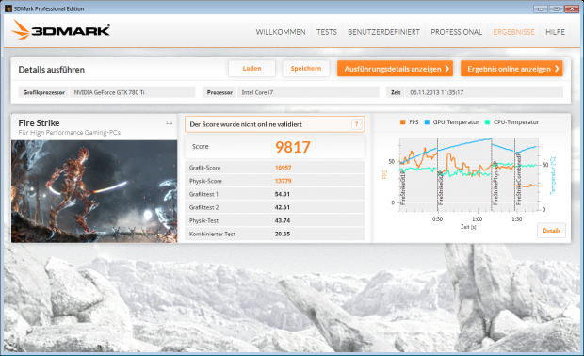Open the HILFE tab
This screenshot has height=356, width=584.
[555, 32]
